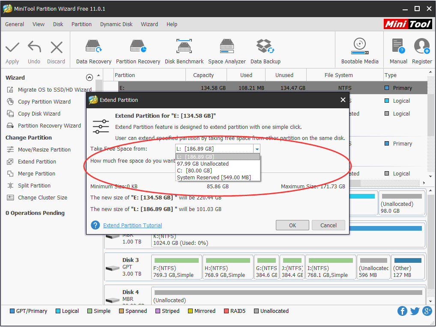Choose Merge Partition in sidebar
This screenshot has height=327, width=436.
click(31, 173)
